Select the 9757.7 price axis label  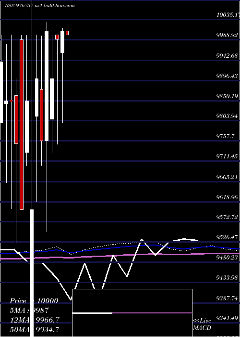[226, 136]
